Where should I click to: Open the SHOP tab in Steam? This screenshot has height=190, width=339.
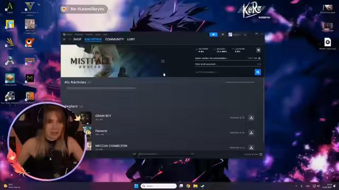tap(77, 39)
